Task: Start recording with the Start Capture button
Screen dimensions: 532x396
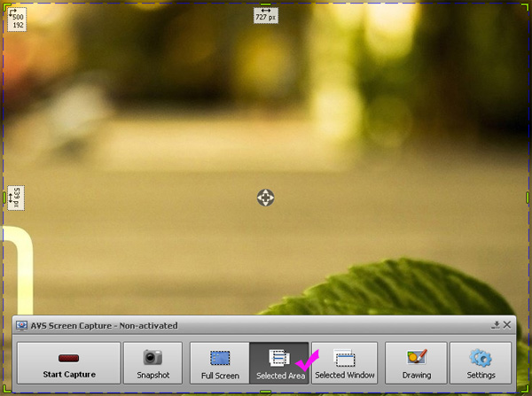Action: click(x=69, y=363)
